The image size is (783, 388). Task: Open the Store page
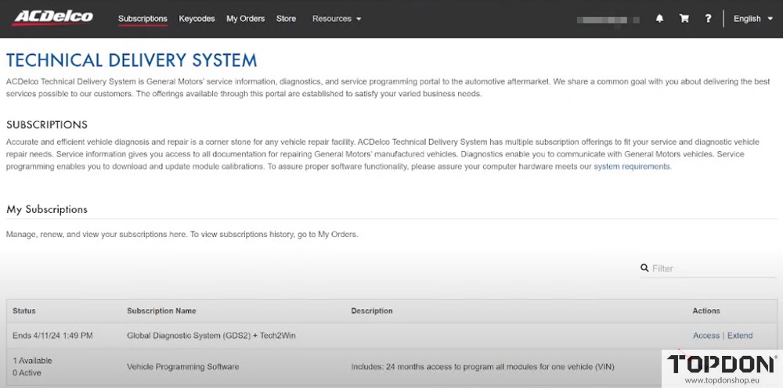286,19
